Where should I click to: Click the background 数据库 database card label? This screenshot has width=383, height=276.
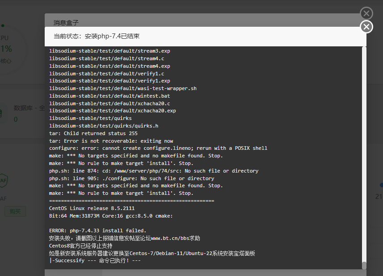coord(29,108)
